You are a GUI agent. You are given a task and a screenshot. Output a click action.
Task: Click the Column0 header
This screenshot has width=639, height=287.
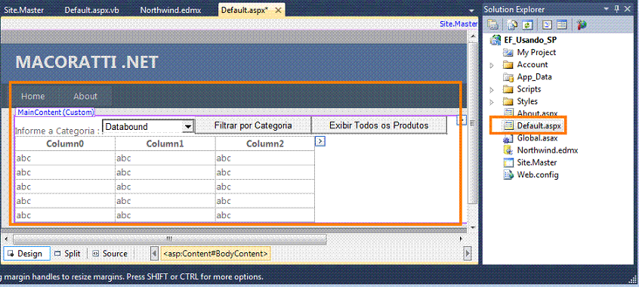[65, 143]
